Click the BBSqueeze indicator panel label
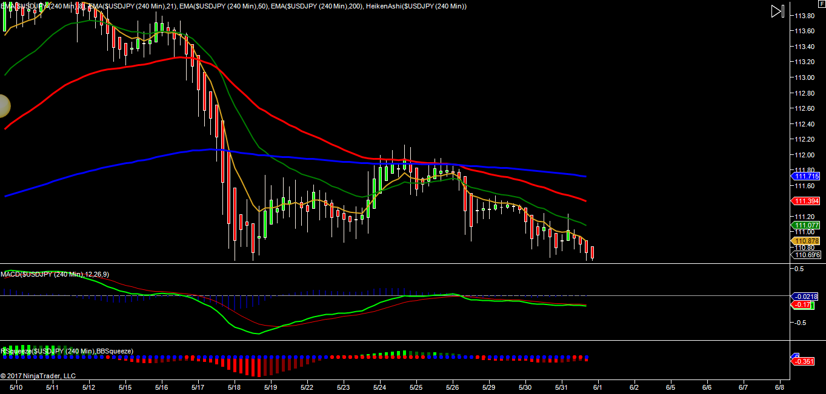Image resolution: width=826 pixels, height=394 pixels. (67, 351)
